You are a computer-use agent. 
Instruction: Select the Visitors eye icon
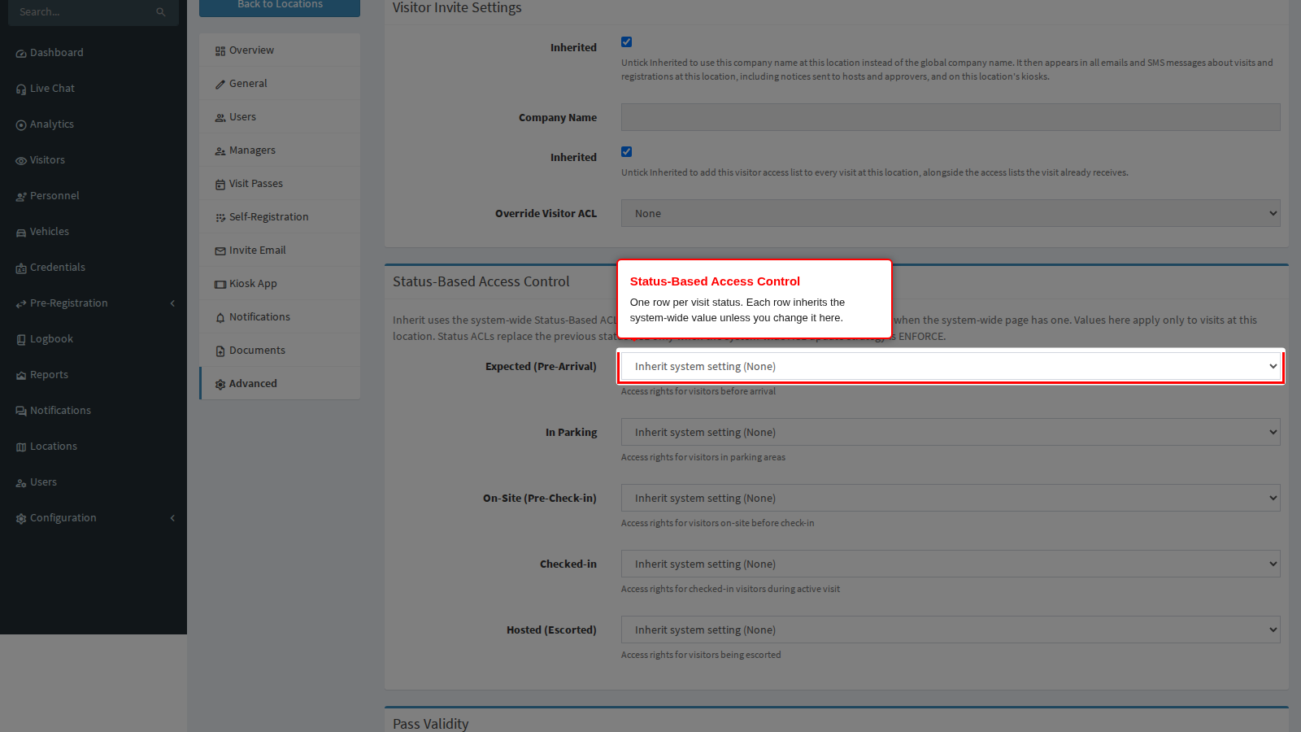21,161
